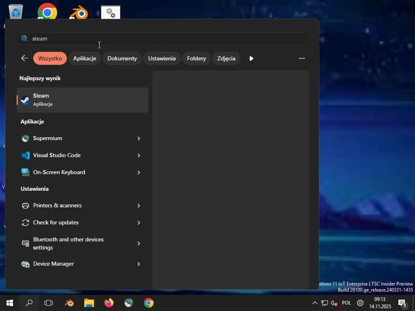Click the Visual Studio Code icon in results
415x311 pixels.
26,155
